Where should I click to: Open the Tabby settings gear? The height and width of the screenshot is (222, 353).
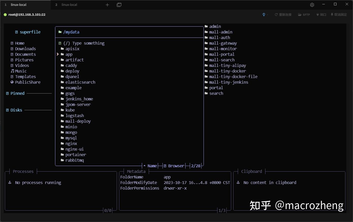(312, 5)
